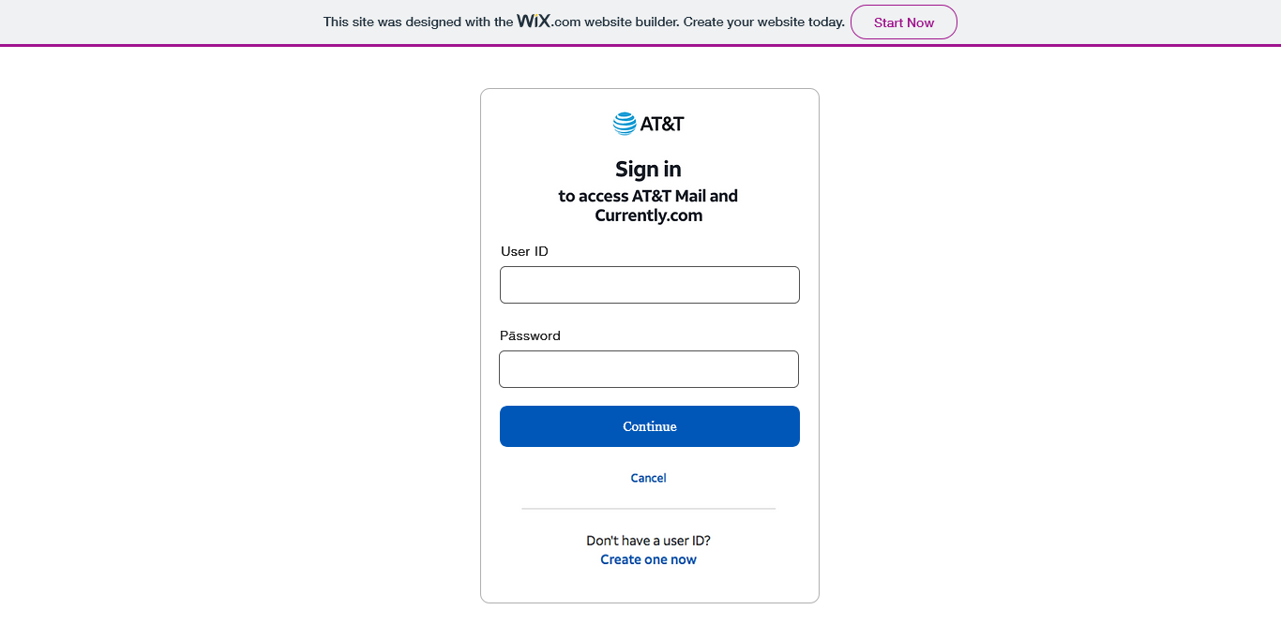1281x640 pixels.
Task: Click the Password field label
Action: [x=530, y=335]
